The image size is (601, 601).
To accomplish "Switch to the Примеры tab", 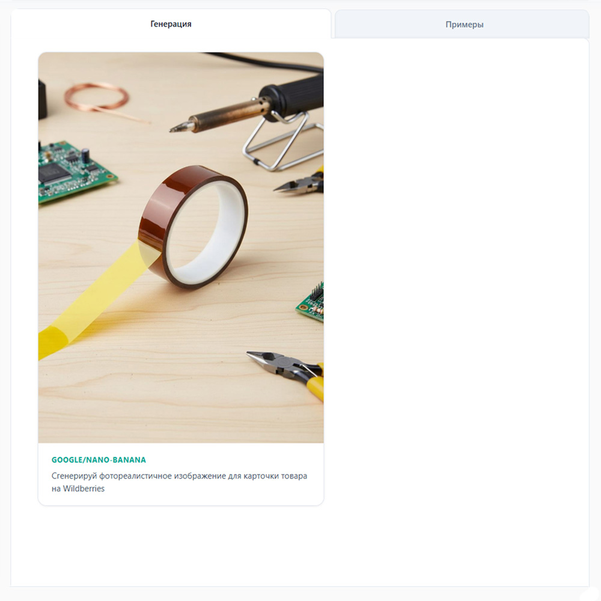I will (464, 25).
